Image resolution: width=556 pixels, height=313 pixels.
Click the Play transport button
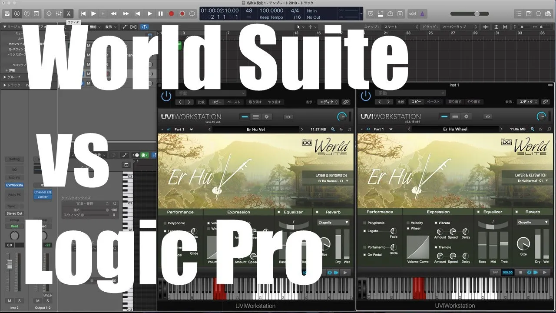(x=150, y=13)
